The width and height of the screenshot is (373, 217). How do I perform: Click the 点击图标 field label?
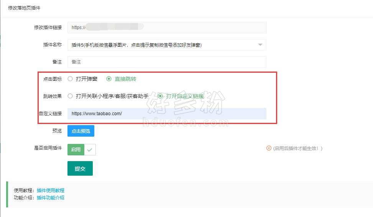[x=53, y=79]
